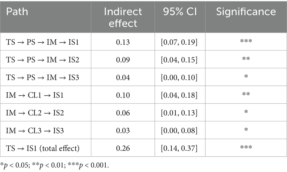This screenshot has width=287, height=172.
Task: Click the indirect effect value 0.13
Action: [123, 42]
